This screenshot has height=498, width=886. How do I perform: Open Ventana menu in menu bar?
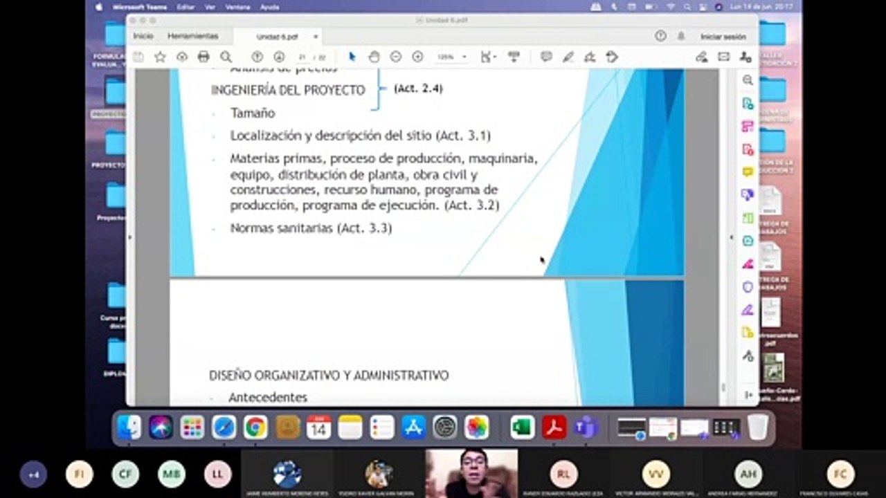(237, 7)
